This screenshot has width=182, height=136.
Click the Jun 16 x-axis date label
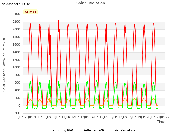(107, 117)
